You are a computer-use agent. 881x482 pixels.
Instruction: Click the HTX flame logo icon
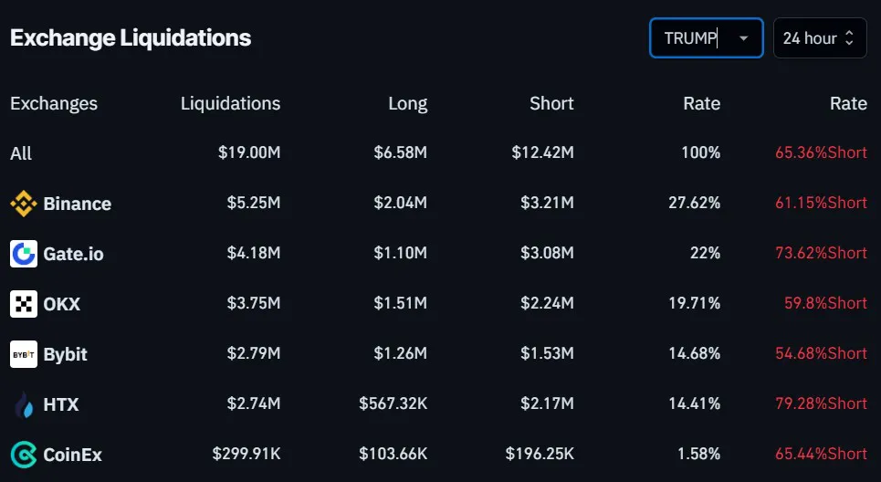click(x=24, y=404)
